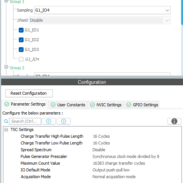Viewport: 183px width, 183px height.
Task: Click the Group 2 label
Action: tap(17, 68)
